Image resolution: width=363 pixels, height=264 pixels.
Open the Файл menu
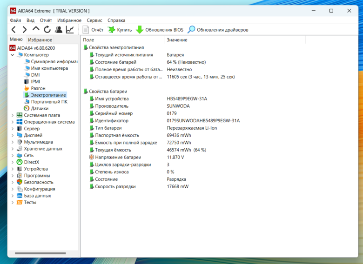click(x=15, y=20)
